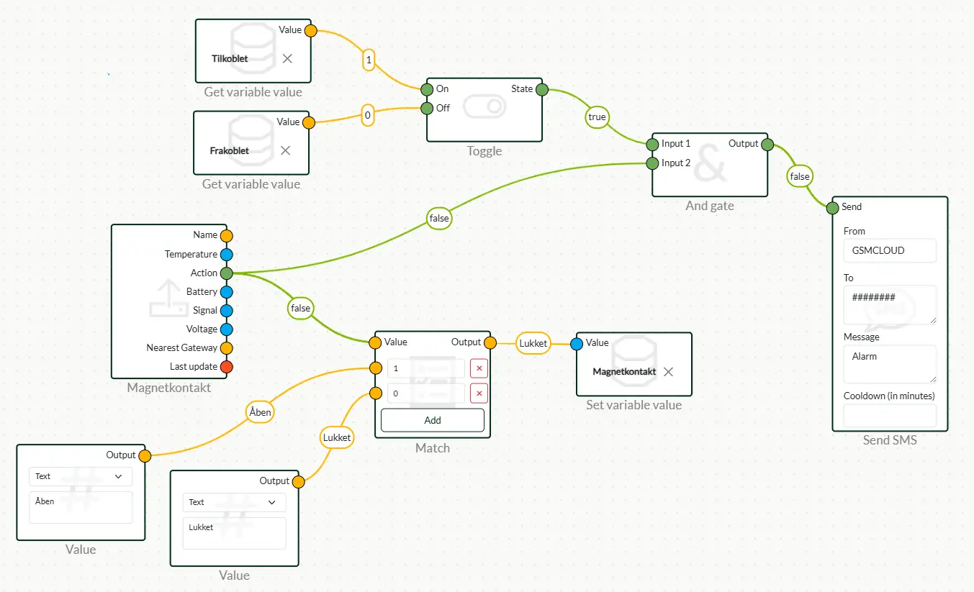This screenshot has height=592, width=974.
Task: Click the Send input port on Send SMS
Action: 833,207
